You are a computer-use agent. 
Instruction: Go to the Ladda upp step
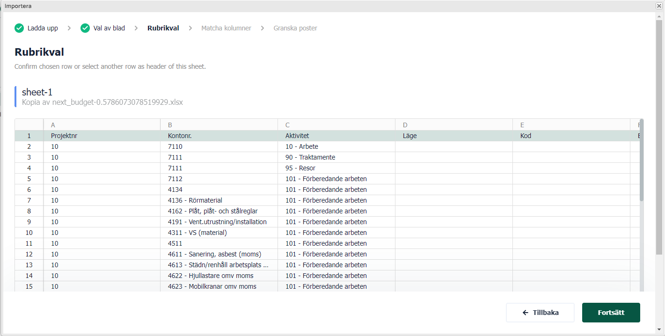tap(43, 28)
